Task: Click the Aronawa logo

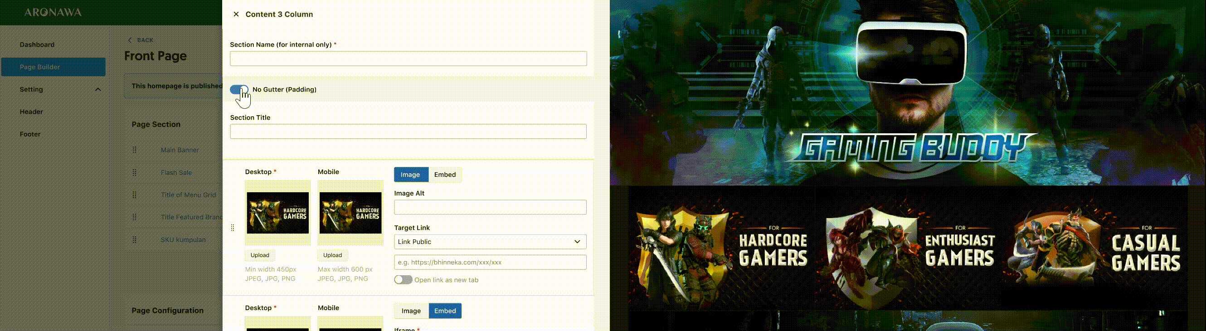Action: (53, 13)
